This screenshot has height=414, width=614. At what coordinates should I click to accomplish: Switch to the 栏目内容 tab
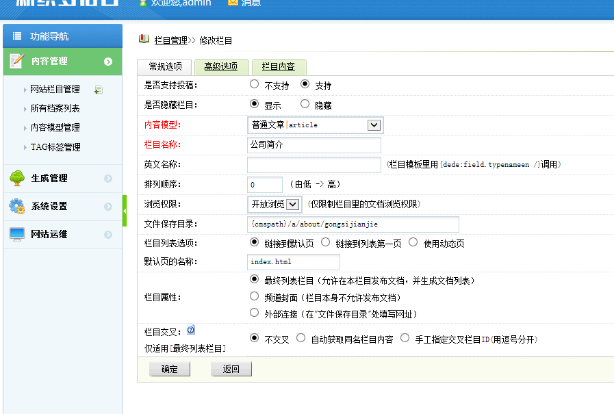(279, 67)
